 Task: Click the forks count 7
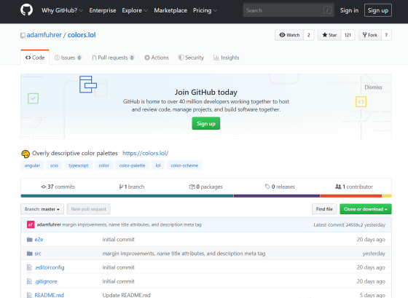386,35
